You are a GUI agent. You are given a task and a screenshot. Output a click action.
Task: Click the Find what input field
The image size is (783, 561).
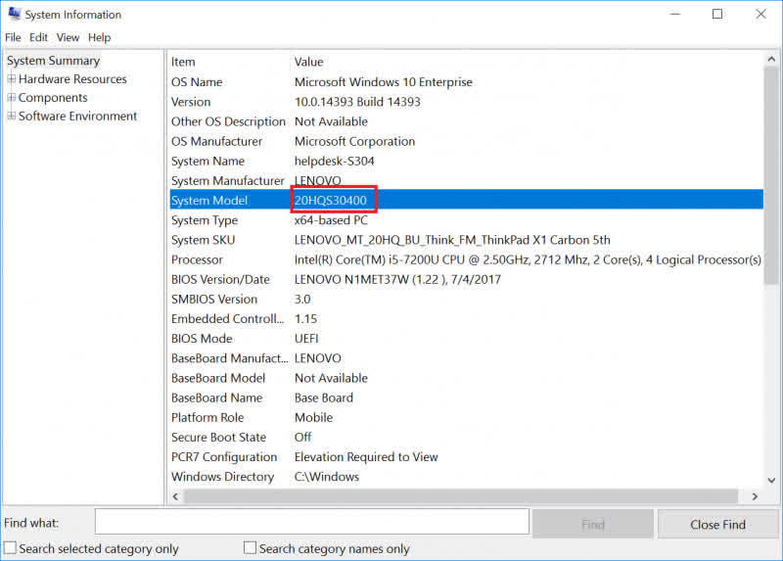pos(312,522)
